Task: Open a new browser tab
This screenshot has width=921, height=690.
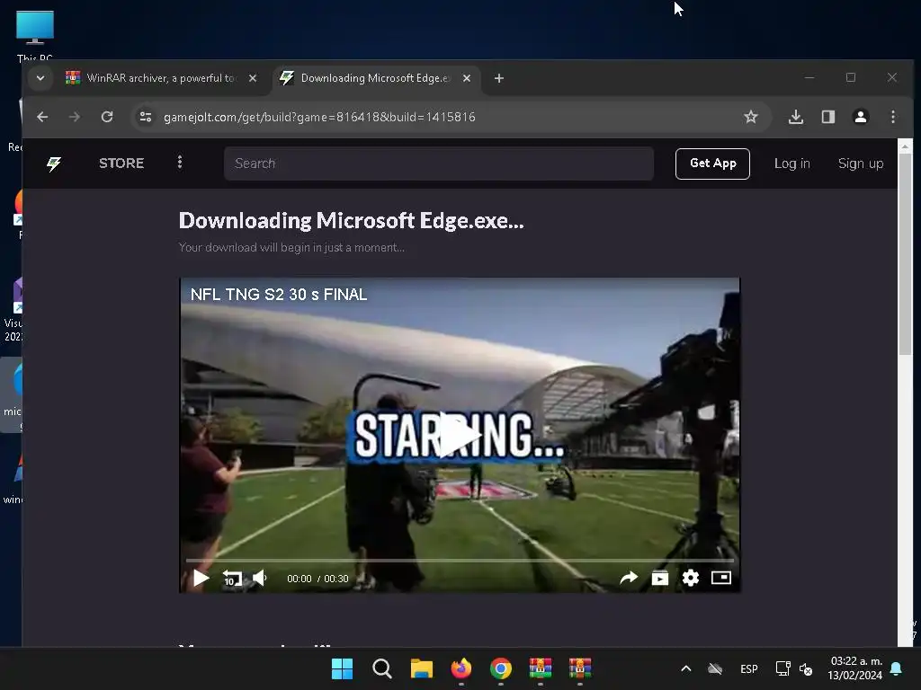Action: [x=498, y=78]
